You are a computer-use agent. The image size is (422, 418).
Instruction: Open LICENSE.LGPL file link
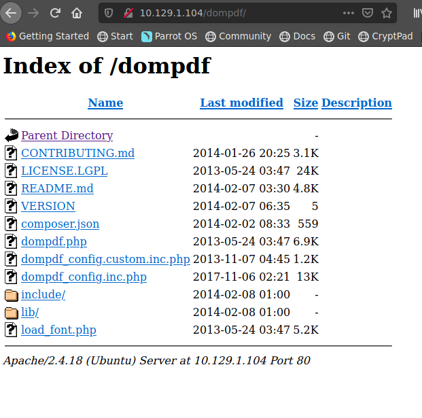[65, 171]
